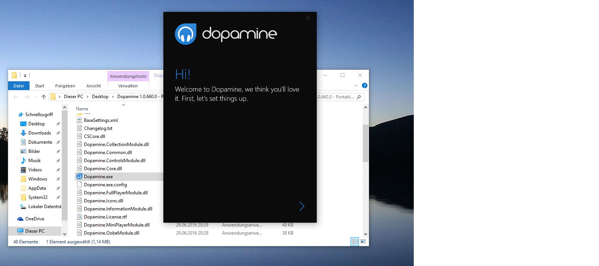The image size is (599, 266).
Task: Select the Musik note icon in the sidebar
Action: tap(23, 161)
